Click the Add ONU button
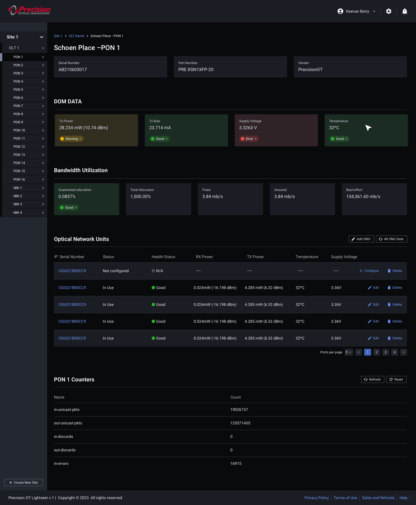Image resolution: width=416 pixels, height=505 pixels. point(361,239)
